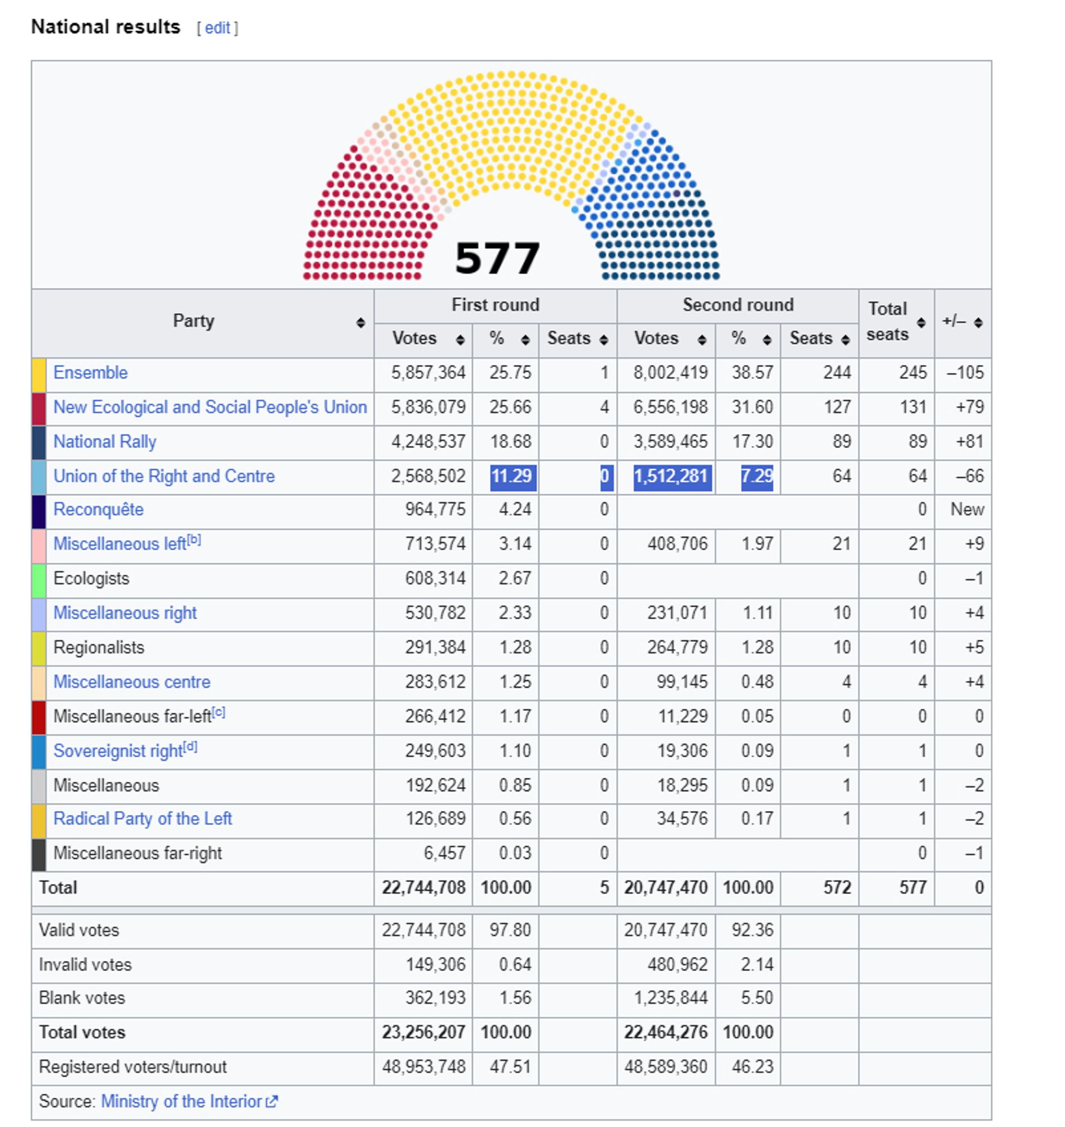The image size is (1065, 1127).
Task: Open the Miscellaneous centre link
Action: [132, 682]
